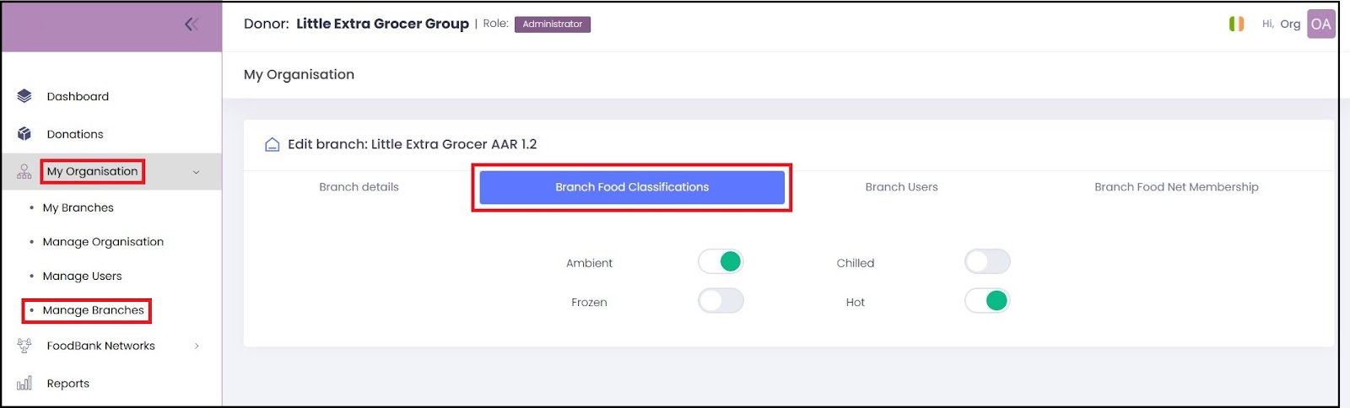Click the FoodBank Networks icon

point(24,346)
